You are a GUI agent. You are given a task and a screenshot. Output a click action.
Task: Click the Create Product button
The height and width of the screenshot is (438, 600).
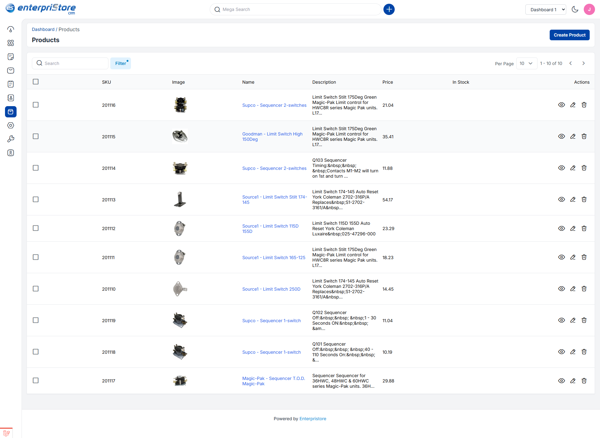(x=569, y=35)
